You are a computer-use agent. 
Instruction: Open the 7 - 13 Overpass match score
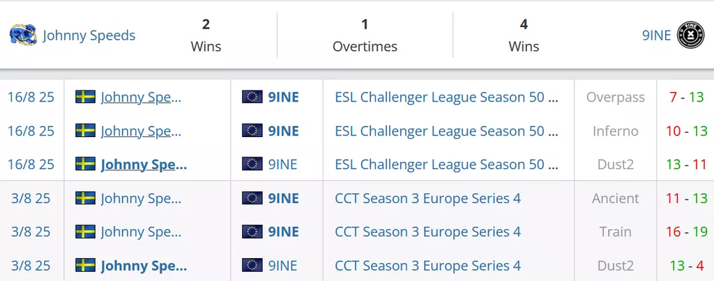tap(687, 97)
